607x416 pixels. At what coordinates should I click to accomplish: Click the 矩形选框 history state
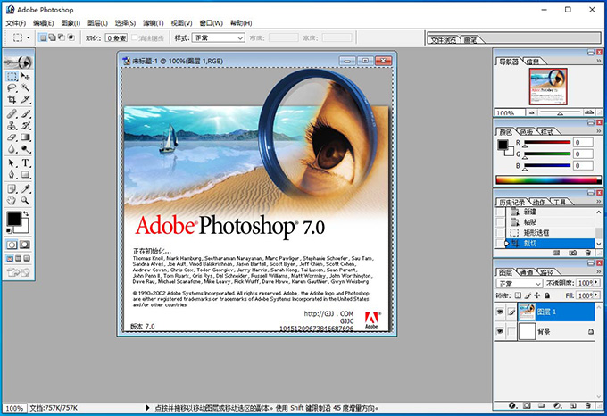click(x=536, y=231)
